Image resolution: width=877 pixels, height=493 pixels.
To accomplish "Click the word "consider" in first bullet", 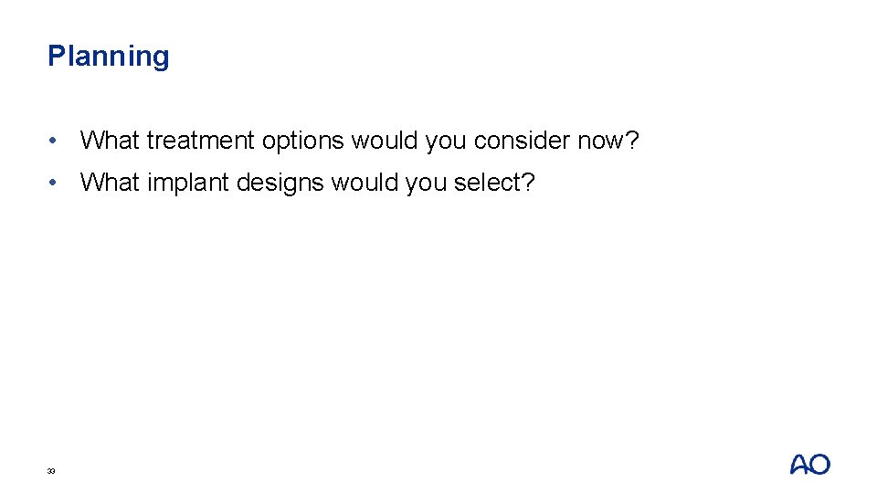I will point(522,141).
